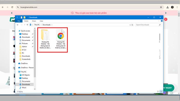Select the 'bi 9_4' folder in sidebar
Screen dimensions: 180x101
23,50
